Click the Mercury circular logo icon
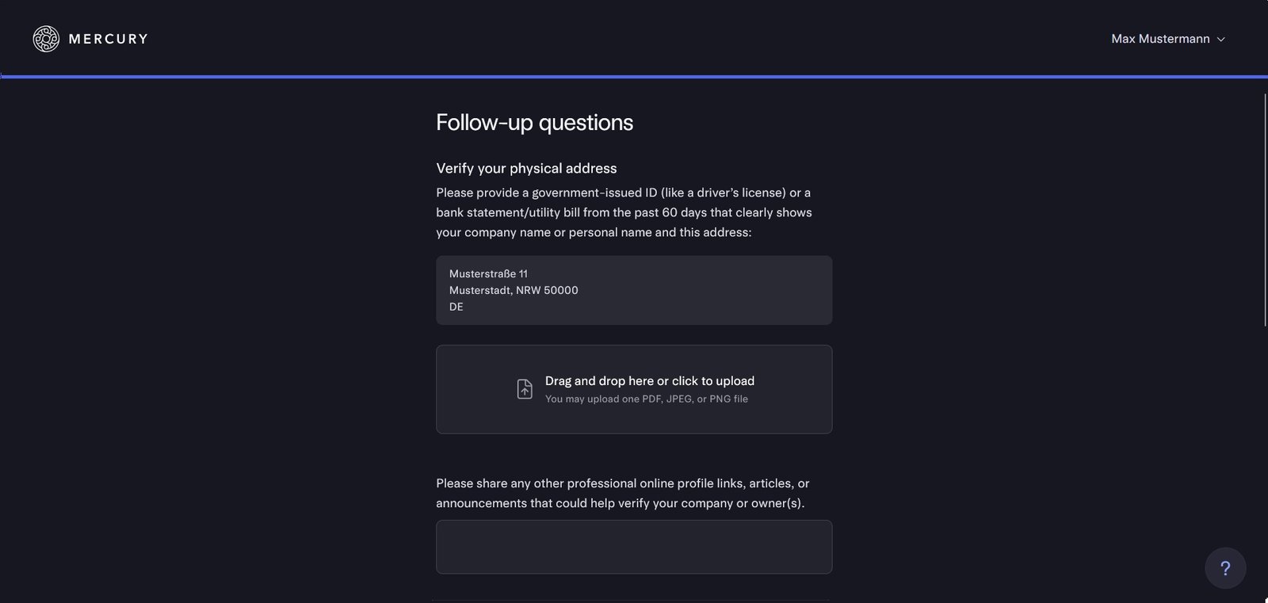 tap(46, 39)
